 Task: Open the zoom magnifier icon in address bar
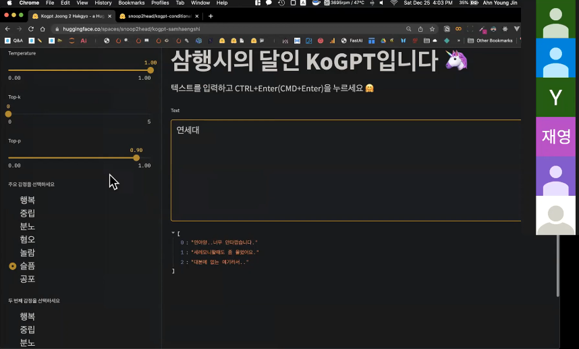click(408, 29)
